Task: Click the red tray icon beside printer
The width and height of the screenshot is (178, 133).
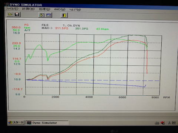Action: pyautogui.click(x=163, y=123)
